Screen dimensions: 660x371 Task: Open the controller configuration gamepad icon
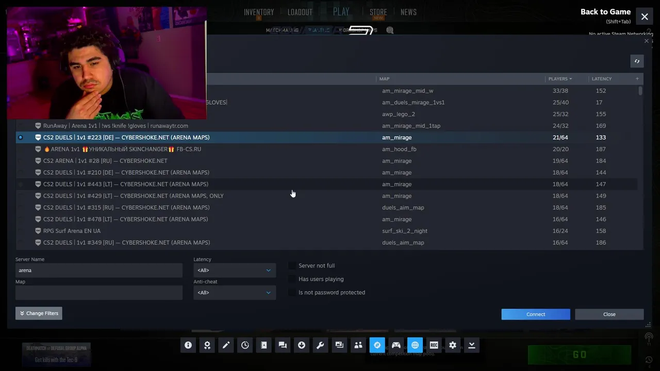click(396, 345)
